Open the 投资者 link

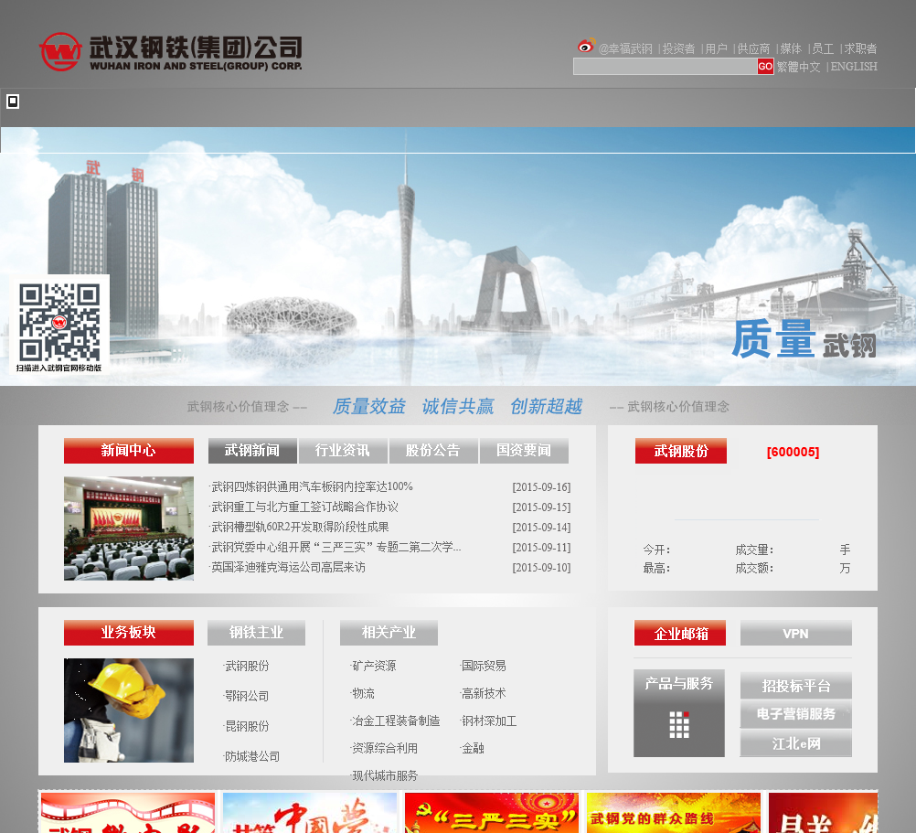(678, 48)
